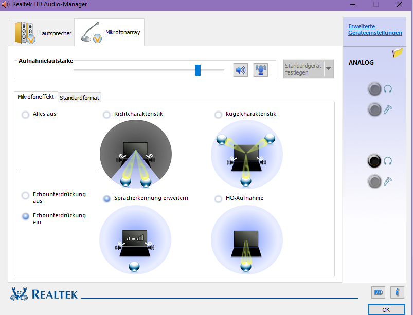Open the Mikrofoneffekt sub-tab
Viewport: 413px width, 315px height.
click(x=35, y=97)
